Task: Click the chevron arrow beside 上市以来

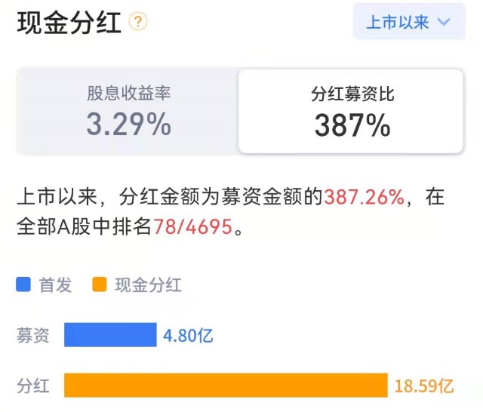Action: [x=444, y=22]
